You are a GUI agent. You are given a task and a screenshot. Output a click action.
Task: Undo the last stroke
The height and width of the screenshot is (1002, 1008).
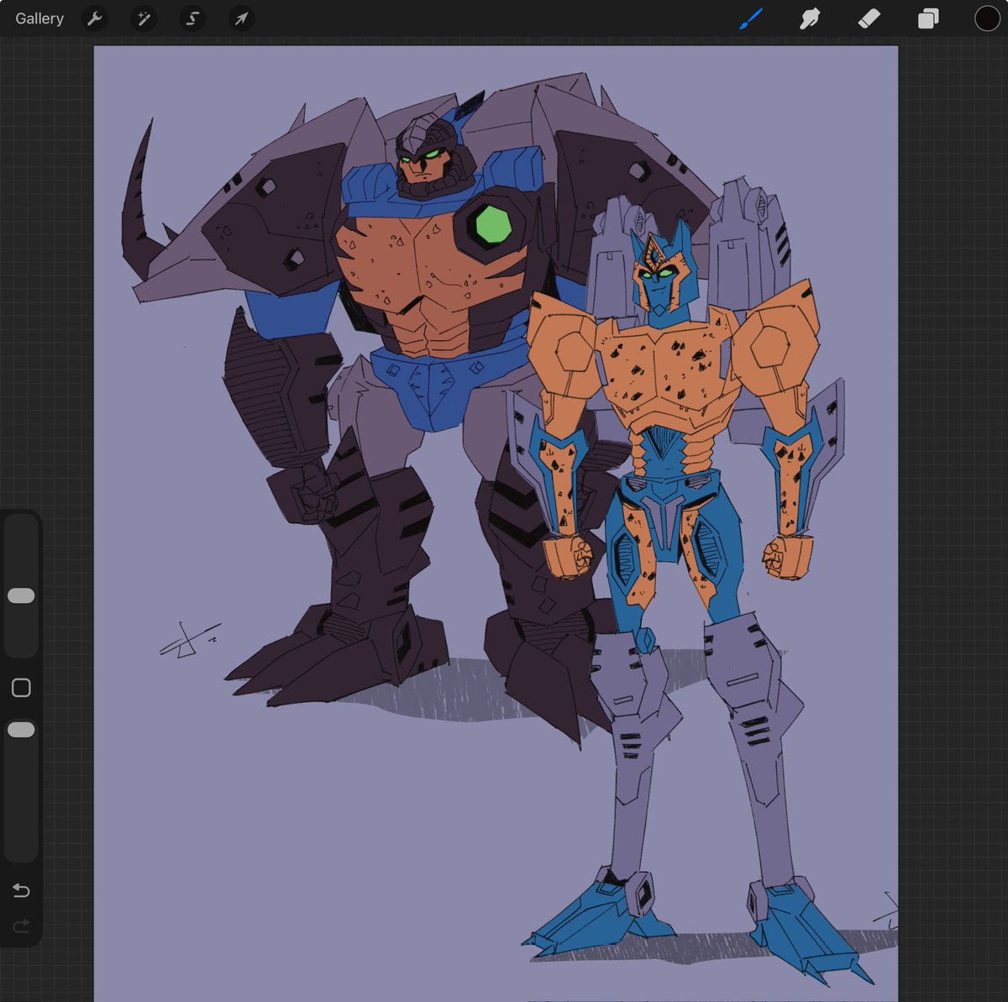(21, 890)
